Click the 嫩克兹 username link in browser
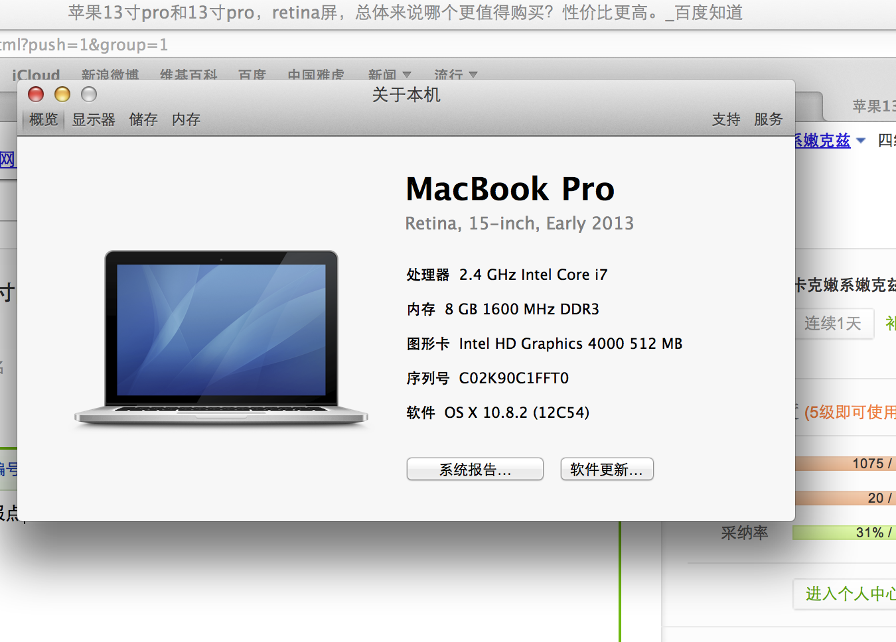Image resolution: width=896 pixels, height=642 pixels. pos(822,141)
